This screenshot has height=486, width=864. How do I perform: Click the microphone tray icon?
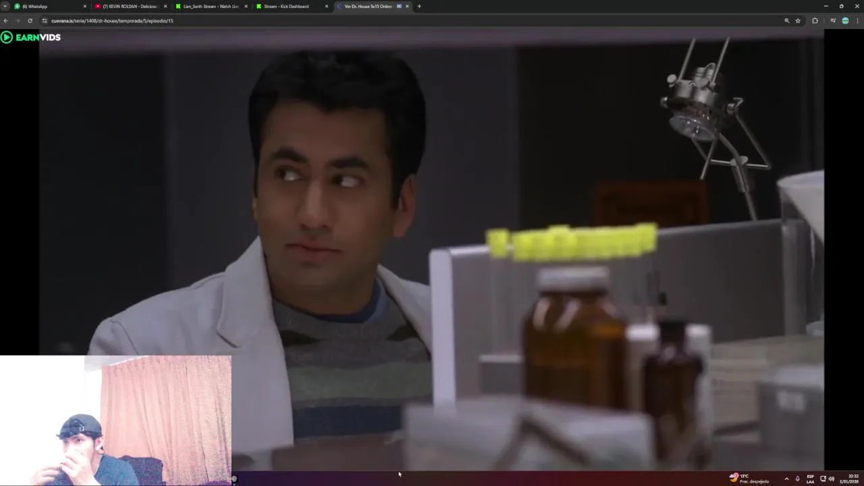(x=797, y=479)
